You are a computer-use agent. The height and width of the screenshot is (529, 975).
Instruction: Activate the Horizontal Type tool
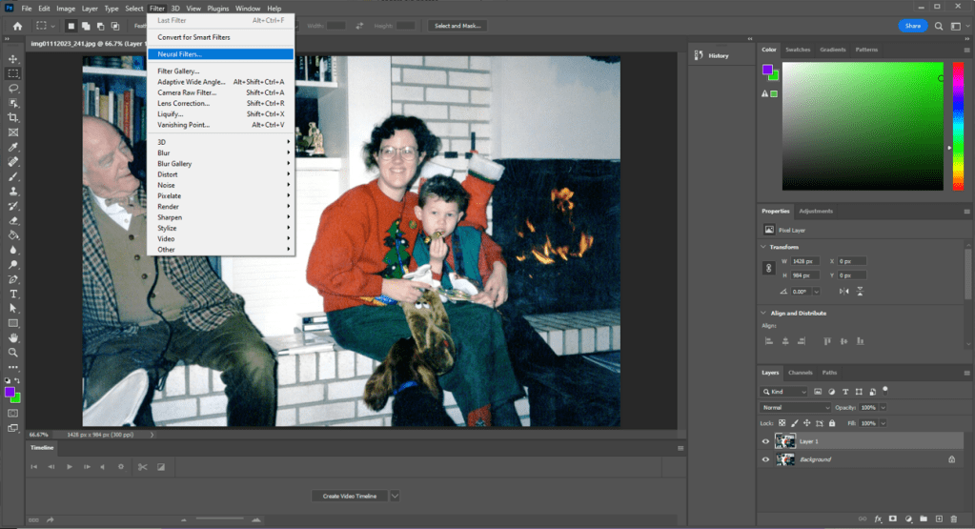point(13,294)
